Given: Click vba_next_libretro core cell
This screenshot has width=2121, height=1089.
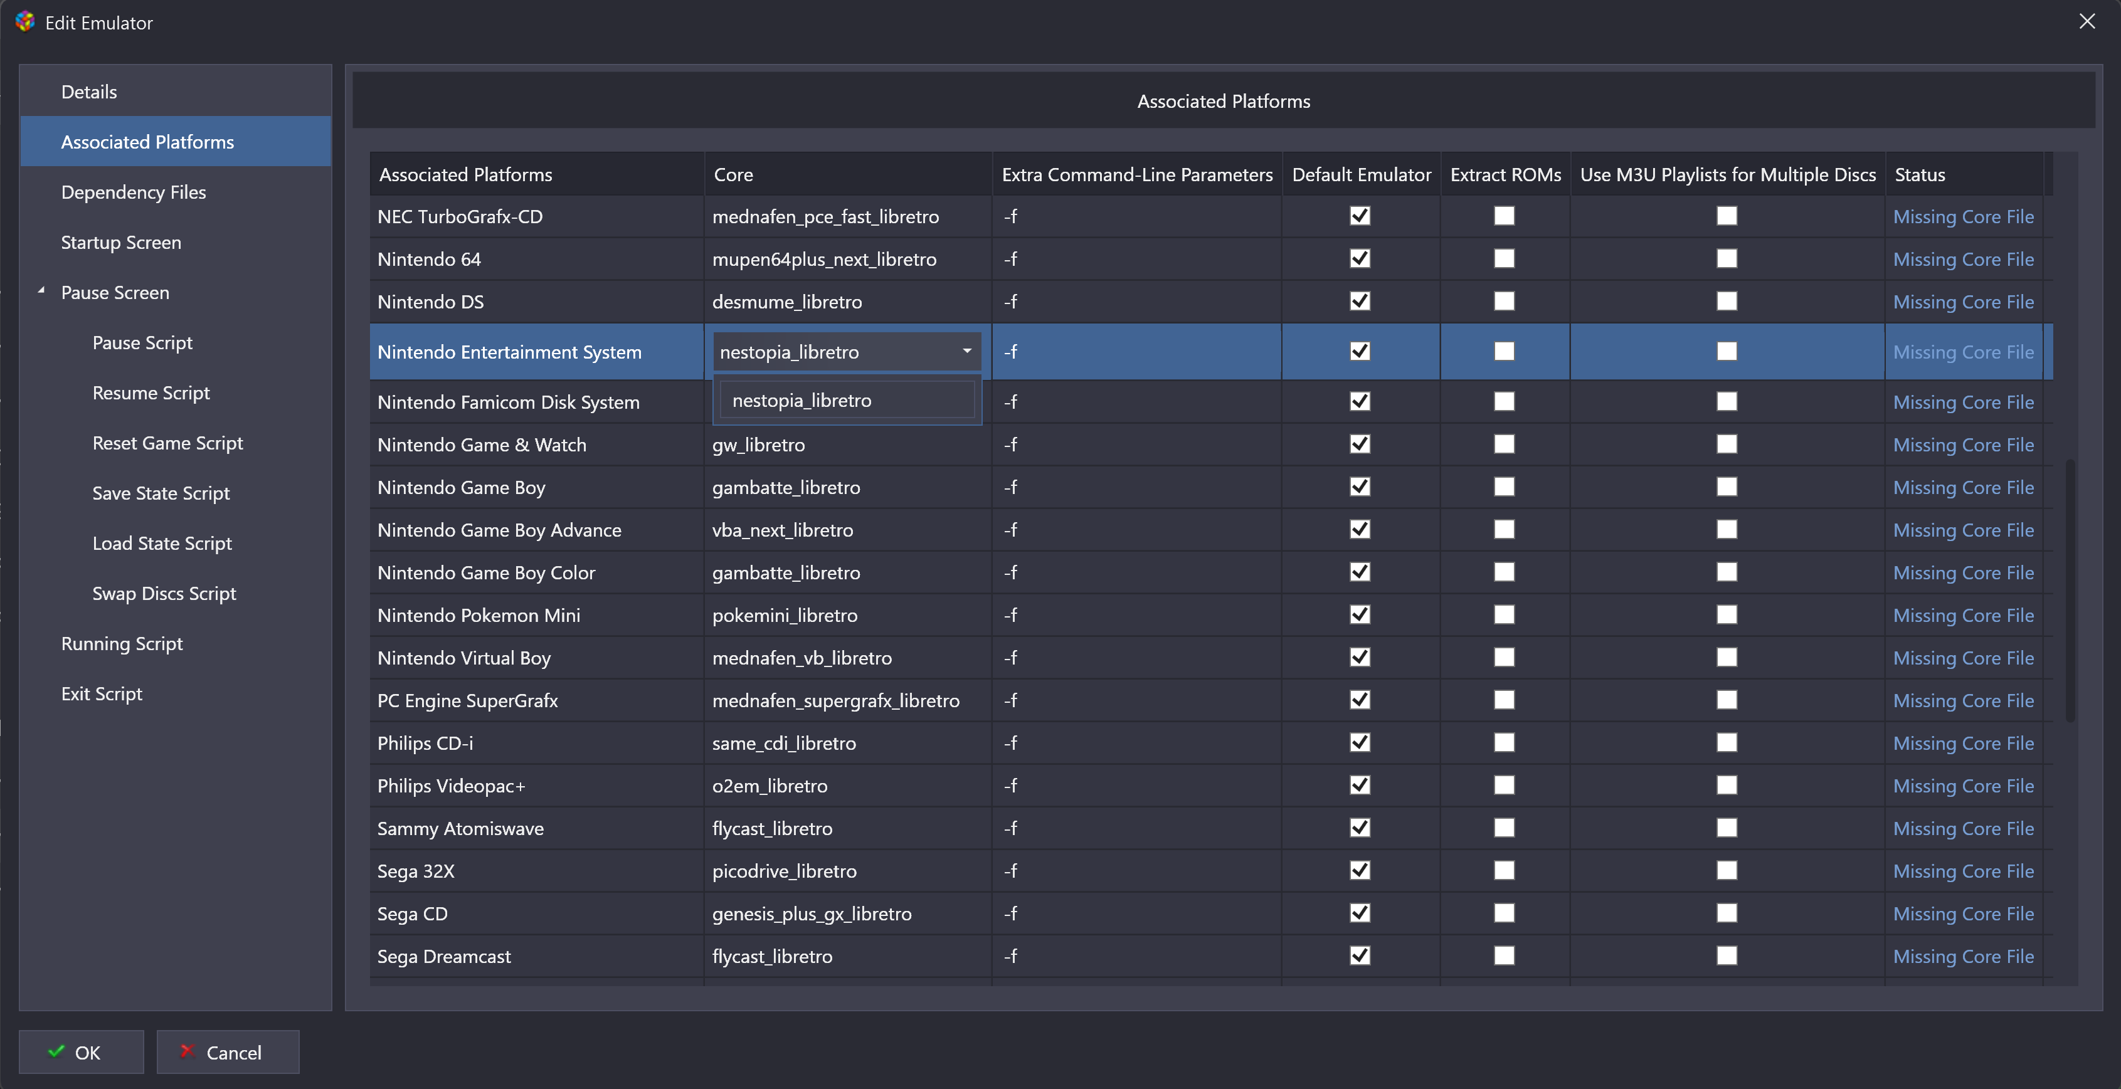Looking at the screenshot, I should [x=848, y=530].
